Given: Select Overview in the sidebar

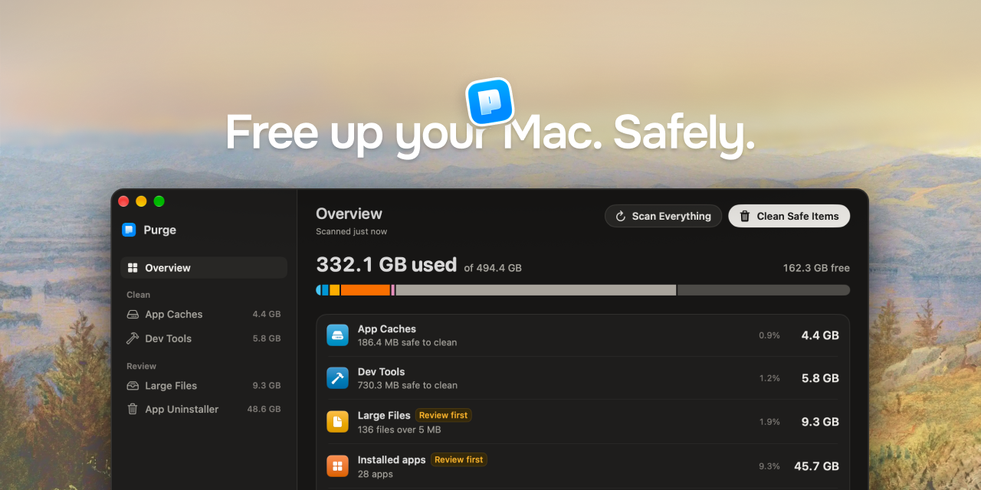Looking at the screenshot, I should [204, 268].
